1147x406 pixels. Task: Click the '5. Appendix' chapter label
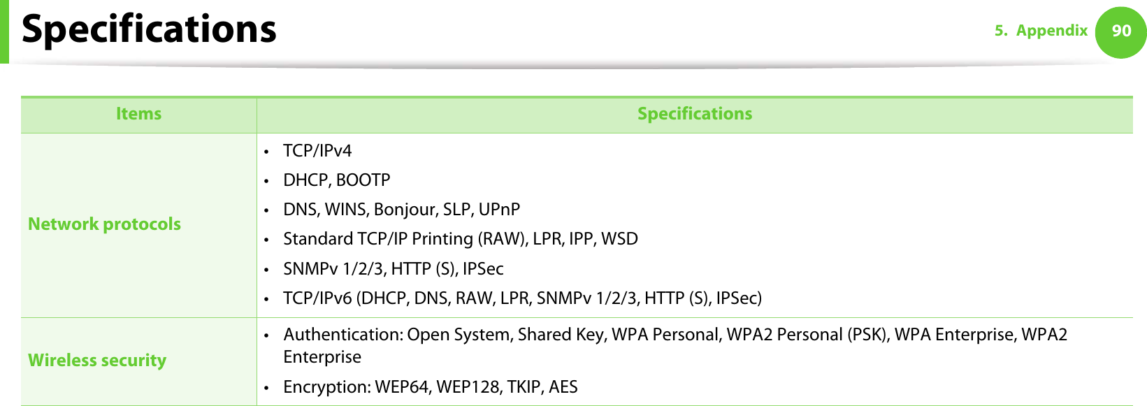coord(1041,31)
